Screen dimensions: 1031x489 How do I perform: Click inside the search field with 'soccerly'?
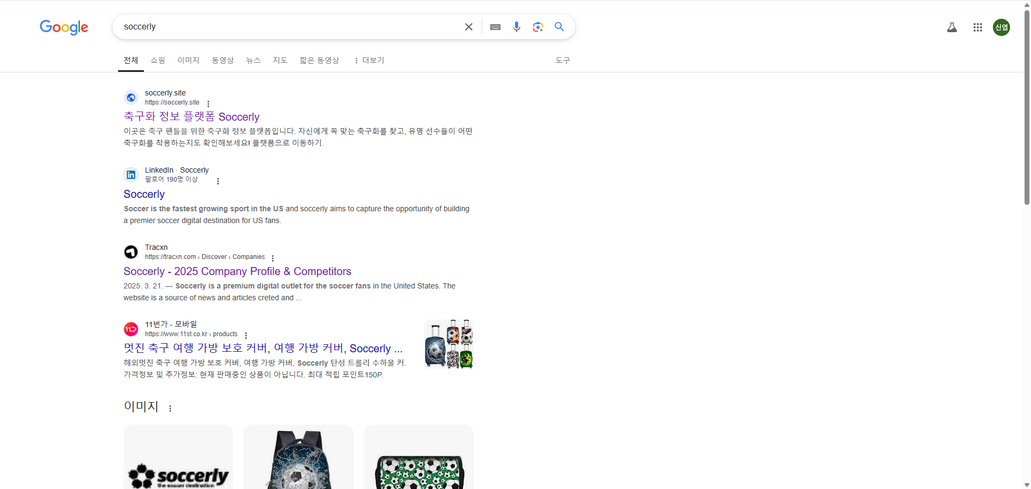290,27
